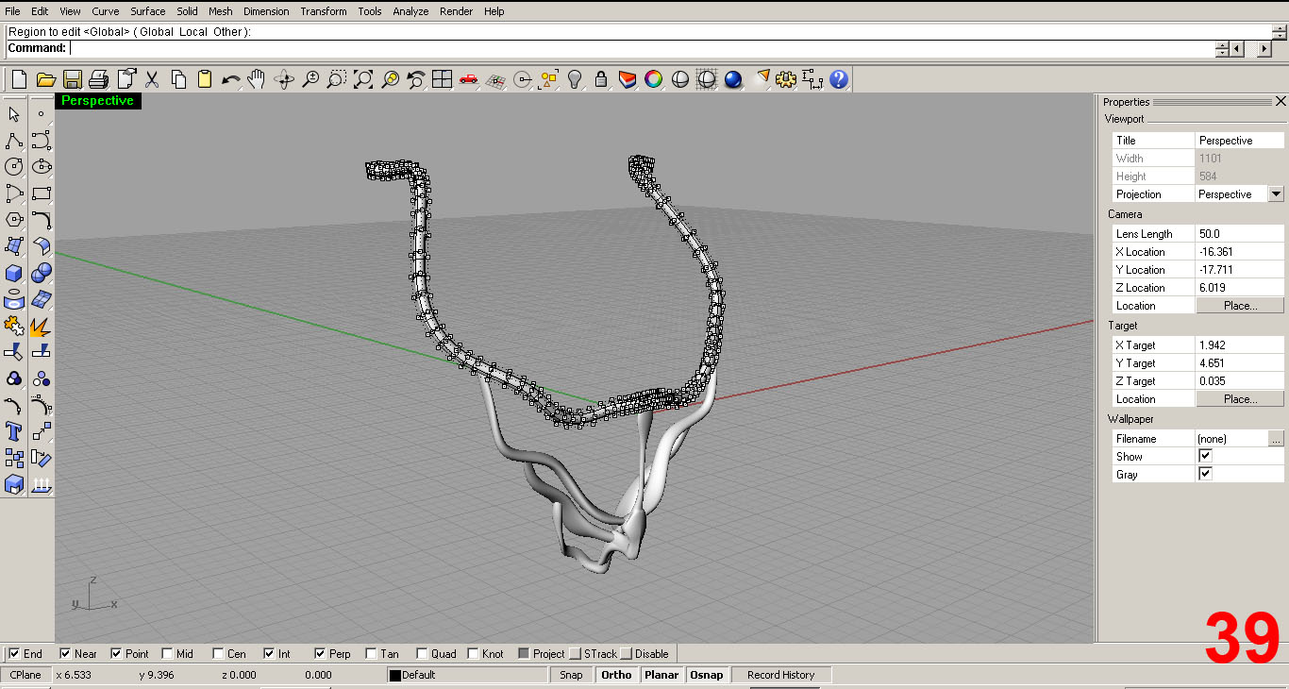Paste from clipboard using the clipboard icon
The width and height of the screenshot is (1289, 689).
[205, 79]
